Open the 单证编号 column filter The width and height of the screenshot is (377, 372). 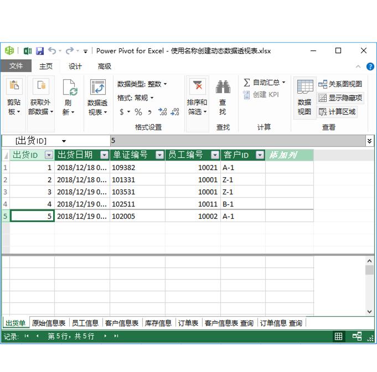coord(159,155)
